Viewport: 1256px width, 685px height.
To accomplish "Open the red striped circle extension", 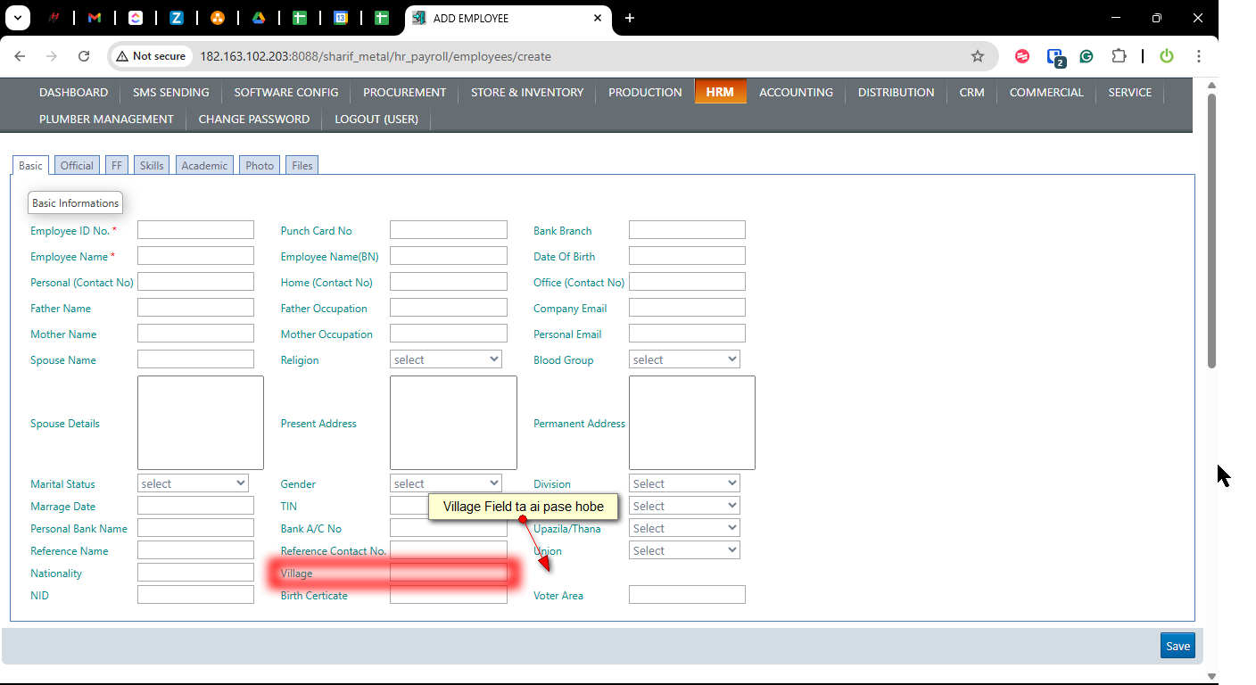I will point(1022,56).
